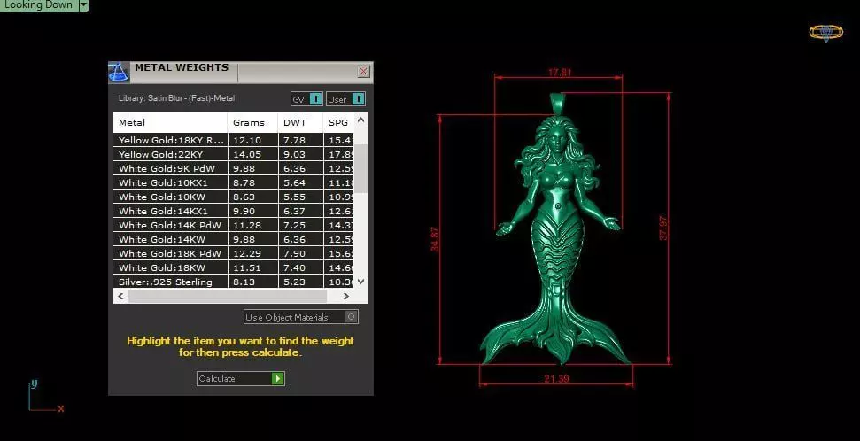Click the Looking Down viewport label
860x441 pixels.
point(38,5)
